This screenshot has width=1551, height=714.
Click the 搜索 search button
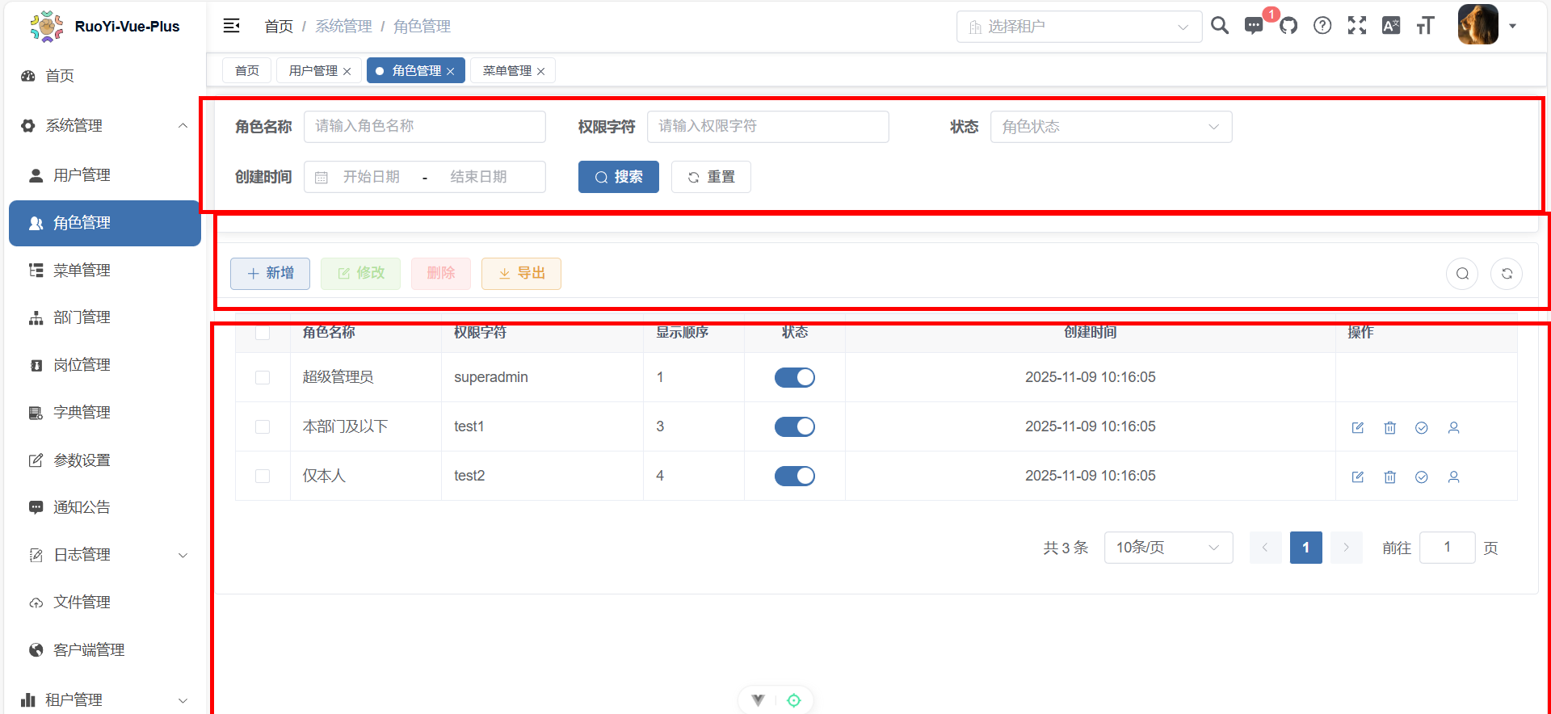[x=618, y=177]
